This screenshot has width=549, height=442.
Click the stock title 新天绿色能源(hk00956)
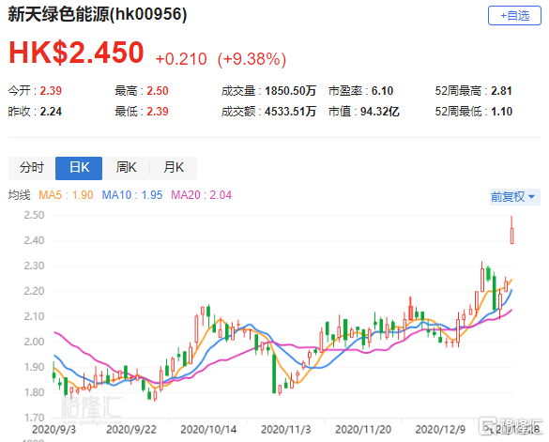click(98, 14)
